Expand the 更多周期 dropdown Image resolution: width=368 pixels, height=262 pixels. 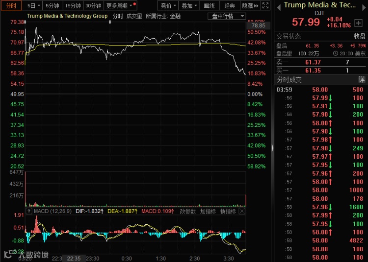tap(120, 5)
